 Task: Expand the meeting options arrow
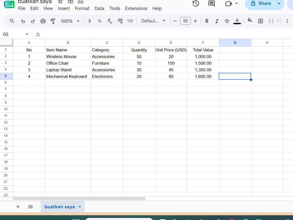236,3
